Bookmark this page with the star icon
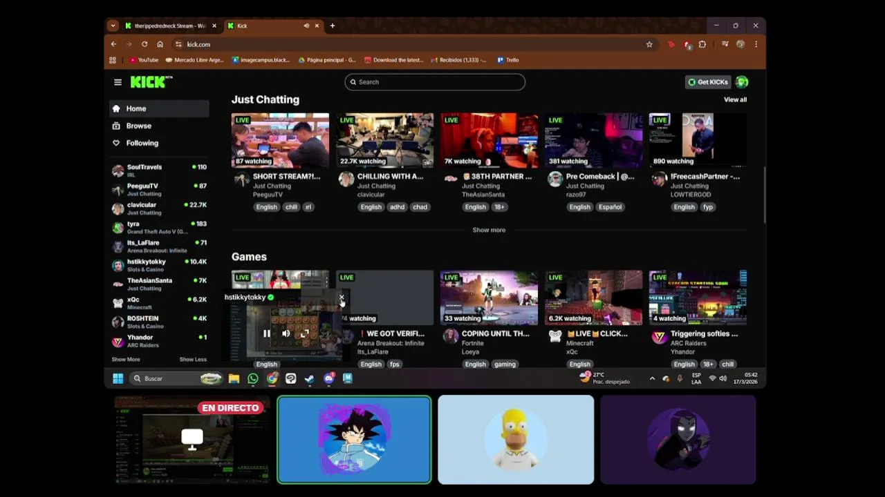Viewport: 885px width, 497px height. coord(649,44)
